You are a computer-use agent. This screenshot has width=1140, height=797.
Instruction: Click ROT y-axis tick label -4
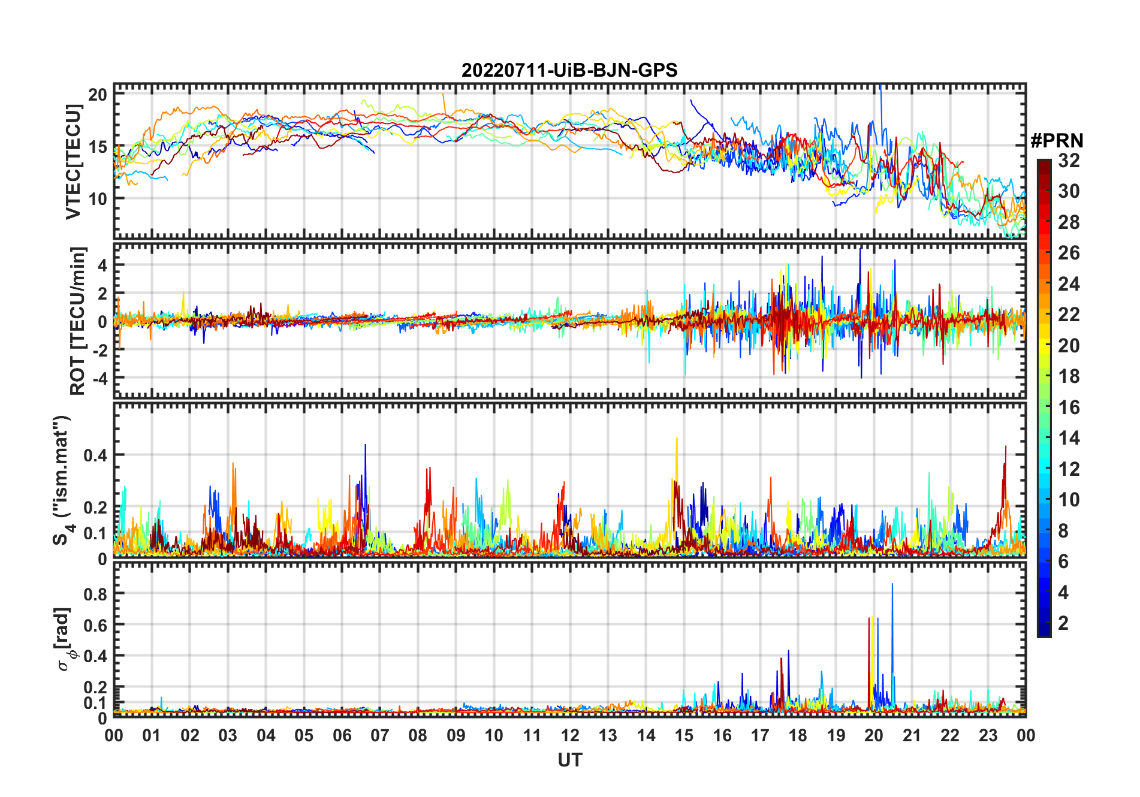(99, 378)
